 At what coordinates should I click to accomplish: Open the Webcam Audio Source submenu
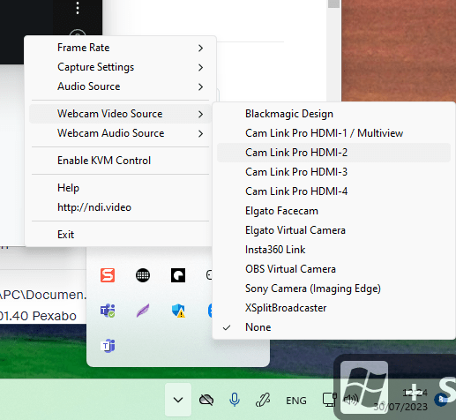[120, 133]
